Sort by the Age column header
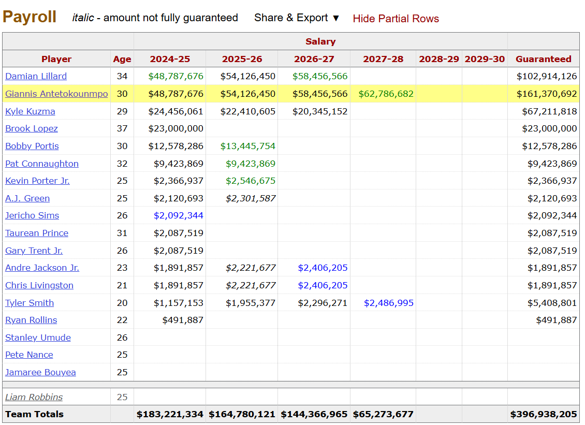Image resolution: width=585 pixels, height=425 pixels. (122, 59)
